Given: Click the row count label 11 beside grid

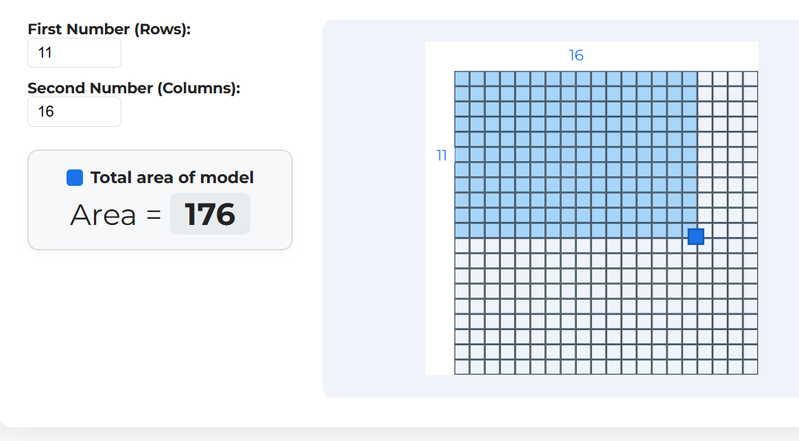Looking at the screenshot, I should (x=442, y=156).
